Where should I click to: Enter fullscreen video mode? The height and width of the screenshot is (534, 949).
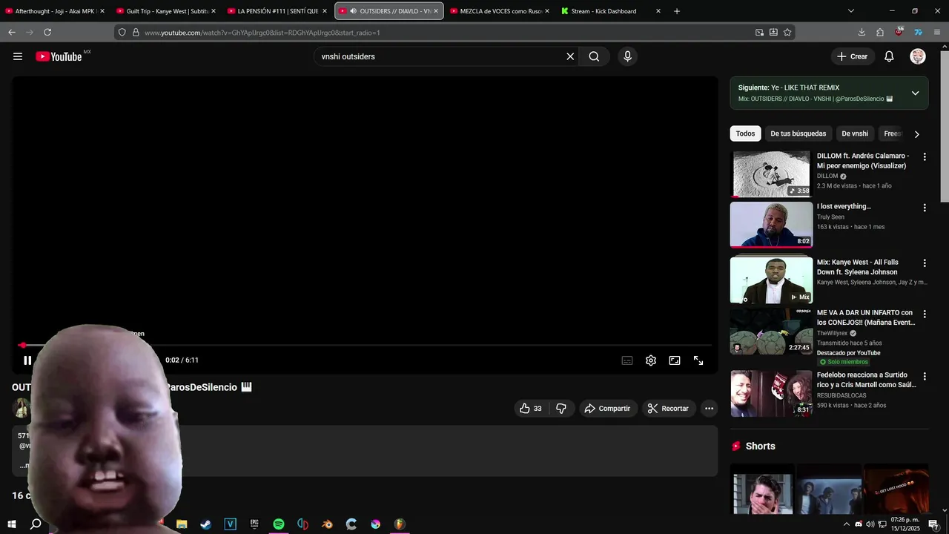click(x=698, y=360)
